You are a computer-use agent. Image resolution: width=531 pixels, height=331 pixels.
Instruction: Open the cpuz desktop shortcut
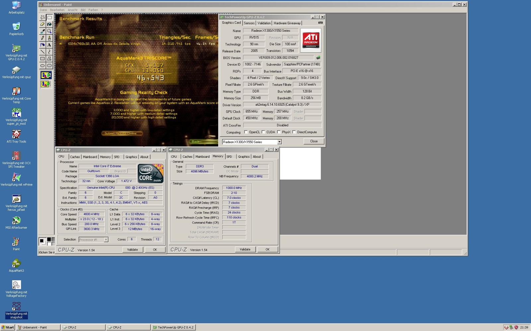coord(16,72)
